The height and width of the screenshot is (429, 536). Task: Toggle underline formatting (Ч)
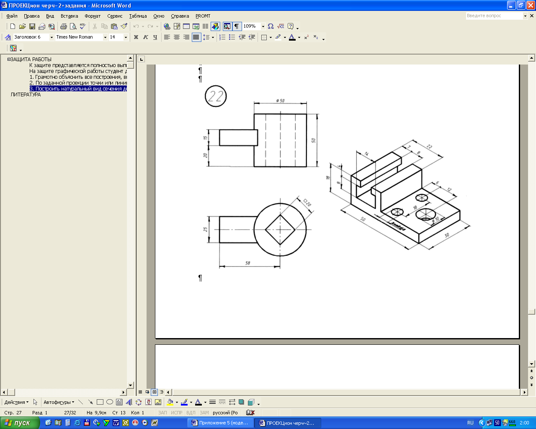point(155,37)
